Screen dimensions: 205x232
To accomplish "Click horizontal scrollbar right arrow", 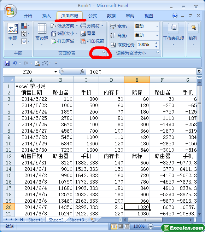I will click(x=191, y=220).
